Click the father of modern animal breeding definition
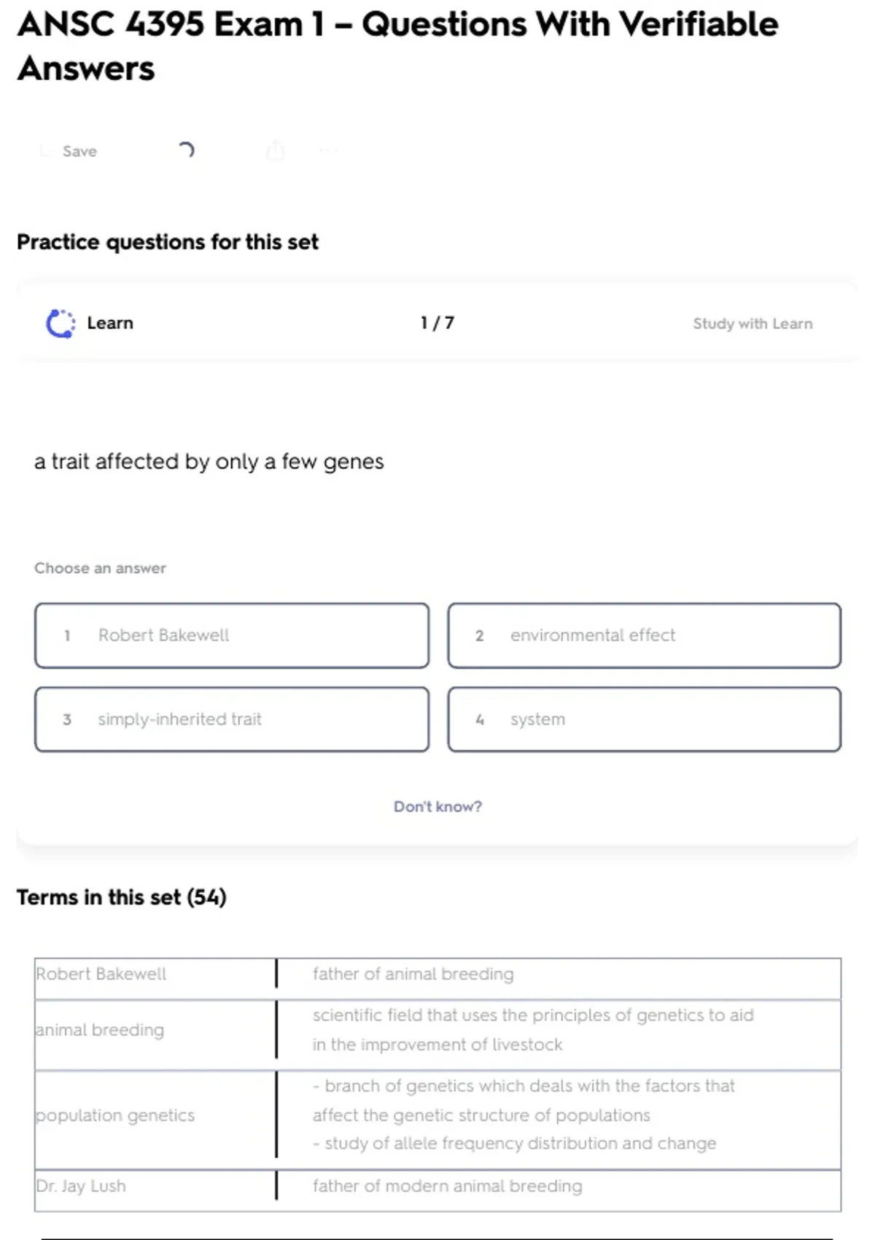 click(x=447, y=1186)
